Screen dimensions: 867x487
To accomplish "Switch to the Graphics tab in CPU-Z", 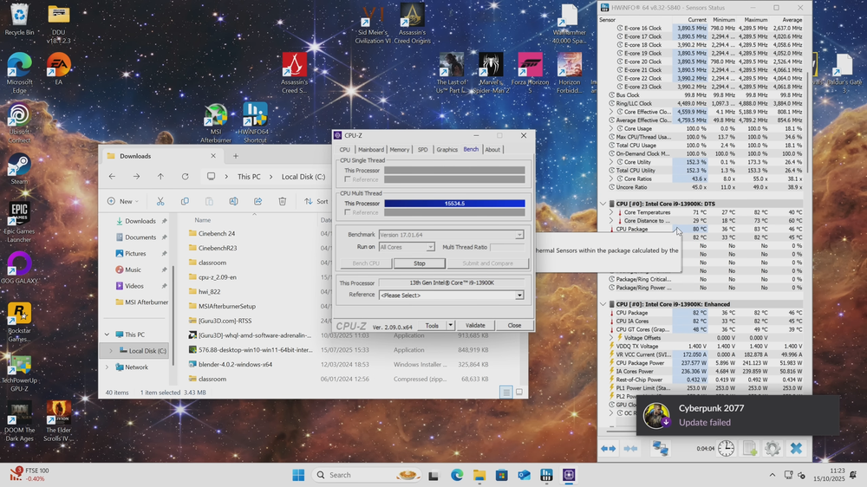I will 447,150.
